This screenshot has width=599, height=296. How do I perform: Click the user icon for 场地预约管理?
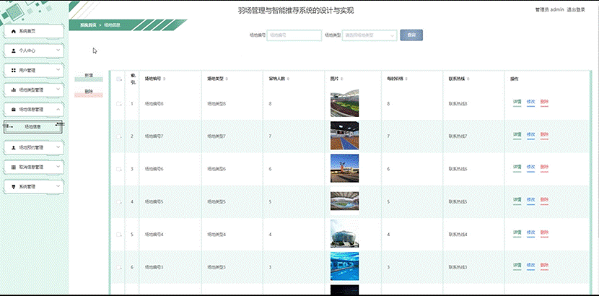pos(14,147)
